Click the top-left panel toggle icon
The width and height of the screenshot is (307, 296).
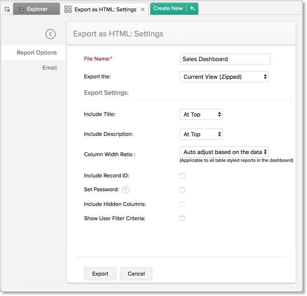click(x=7, y=9)
